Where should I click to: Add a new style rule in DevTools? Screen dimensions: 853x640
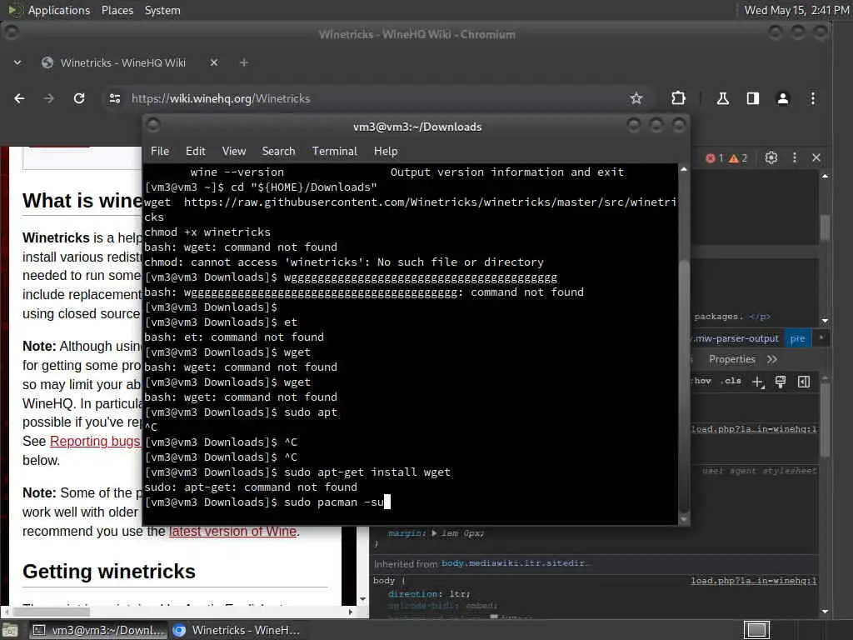point(758,382)
